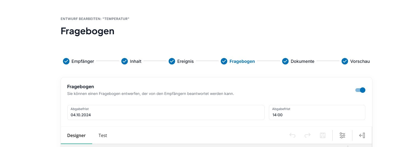This screenshot has height=147, width=414.
Task: Toggle the Fragebogen switch off
Action: pos(360,90)
